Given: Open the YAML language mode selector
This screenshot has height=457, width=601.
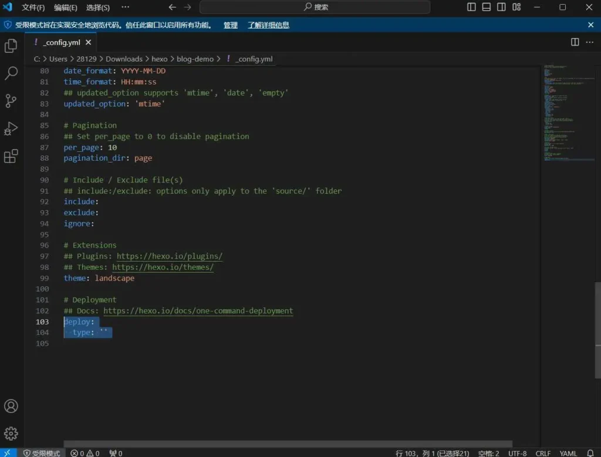Looking at the screenshot, I should click(568, 453).
